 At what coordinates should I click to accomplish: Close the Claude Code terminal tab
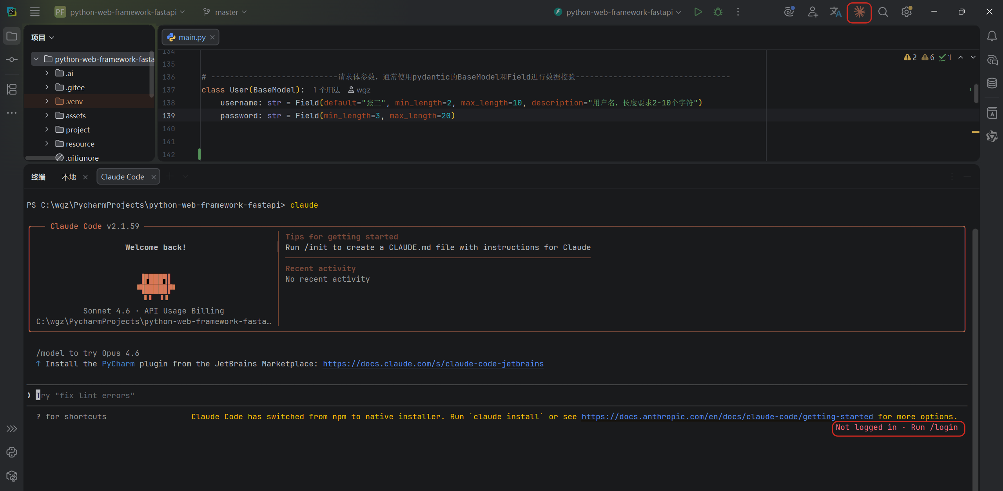click(x=154, y=177)
